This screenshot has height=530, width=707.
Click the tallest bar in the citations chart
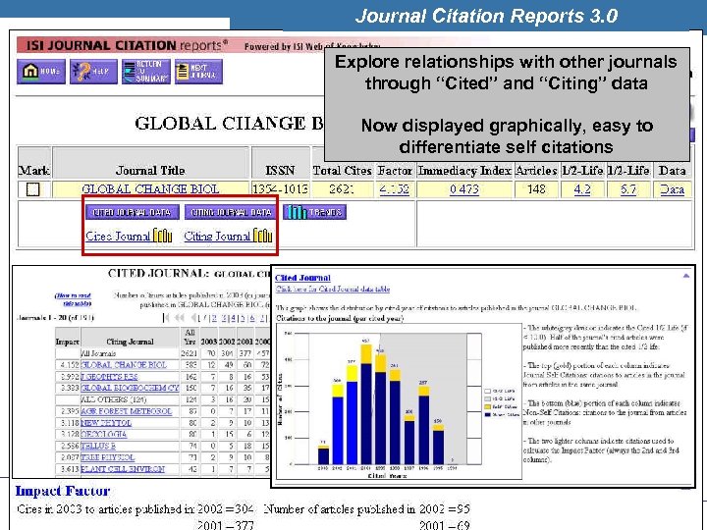click(x=366, y=404)
